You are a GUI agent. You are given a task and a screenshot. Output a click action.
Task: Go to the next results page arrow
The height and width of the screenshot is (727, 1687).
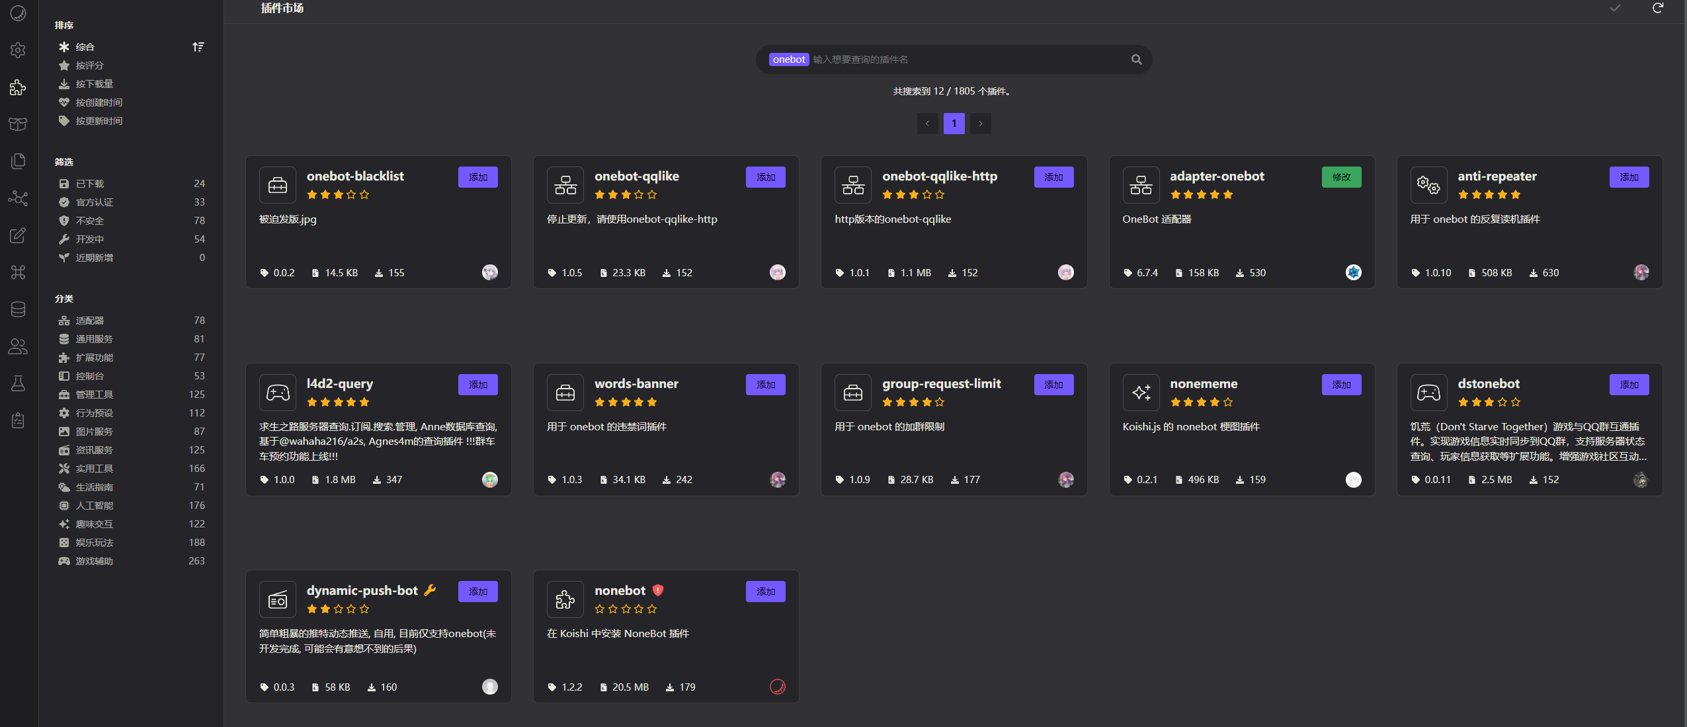pos(981,124)
